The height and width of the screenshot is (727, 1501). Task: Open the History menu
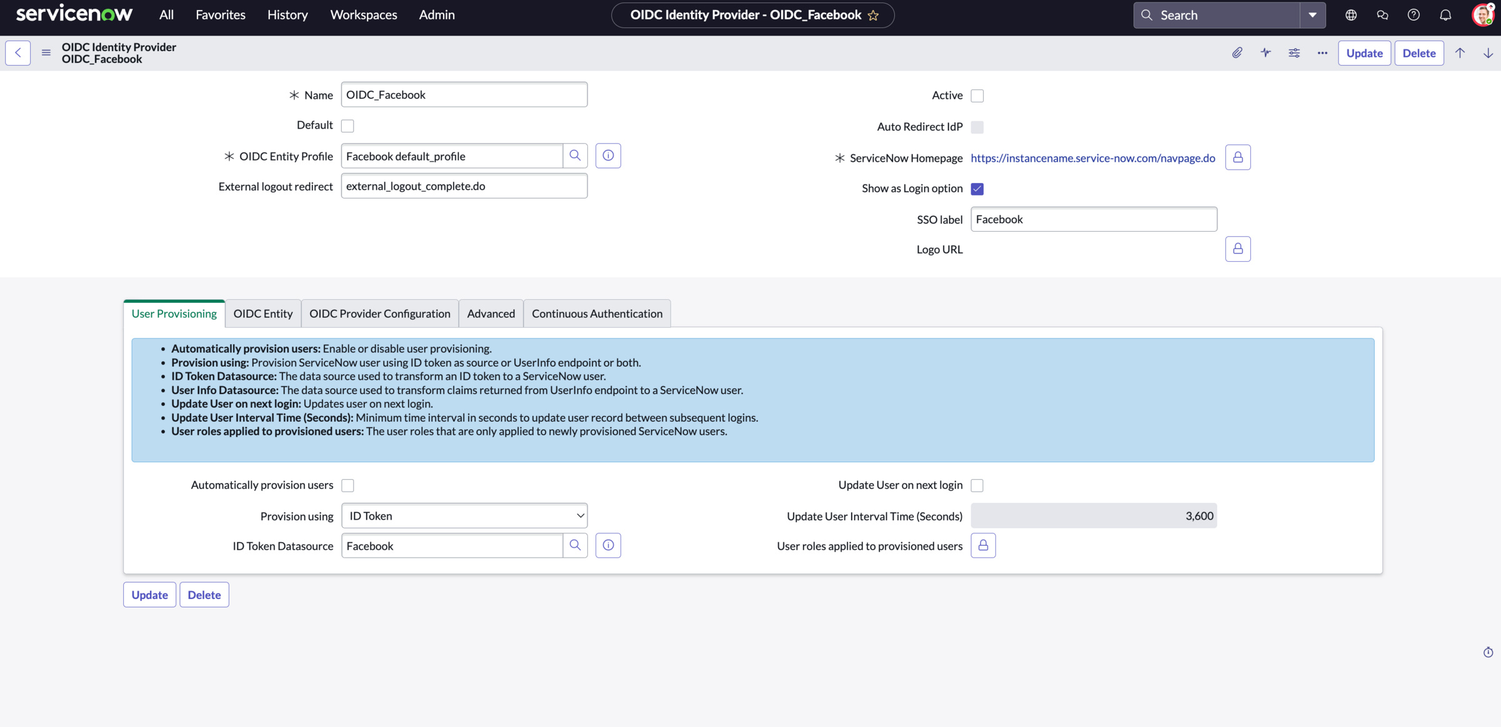(287, 15)
